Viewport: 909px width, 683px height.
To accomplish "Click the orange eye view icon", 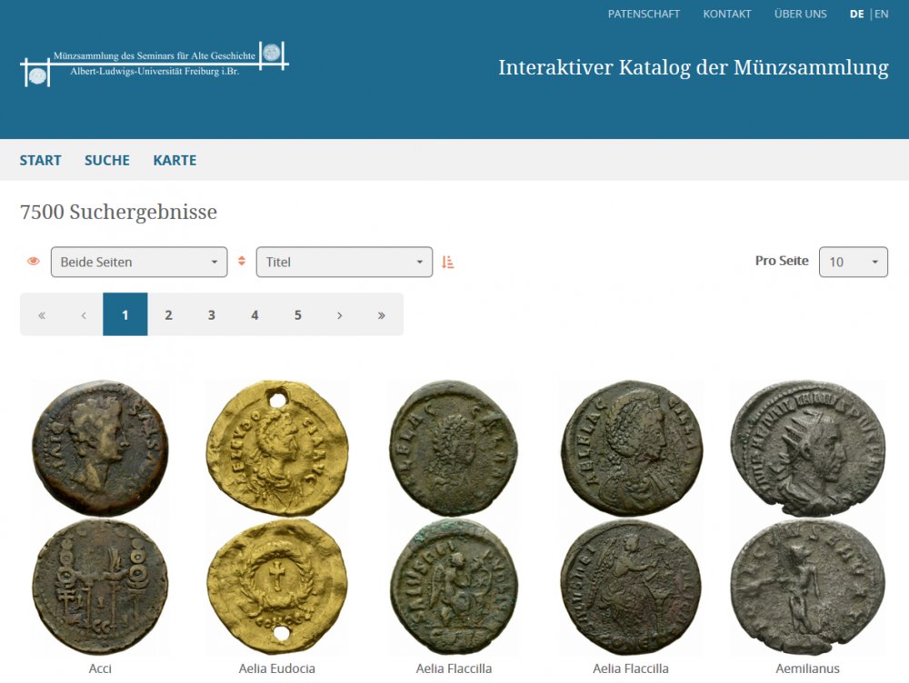I will click(34, 262).
